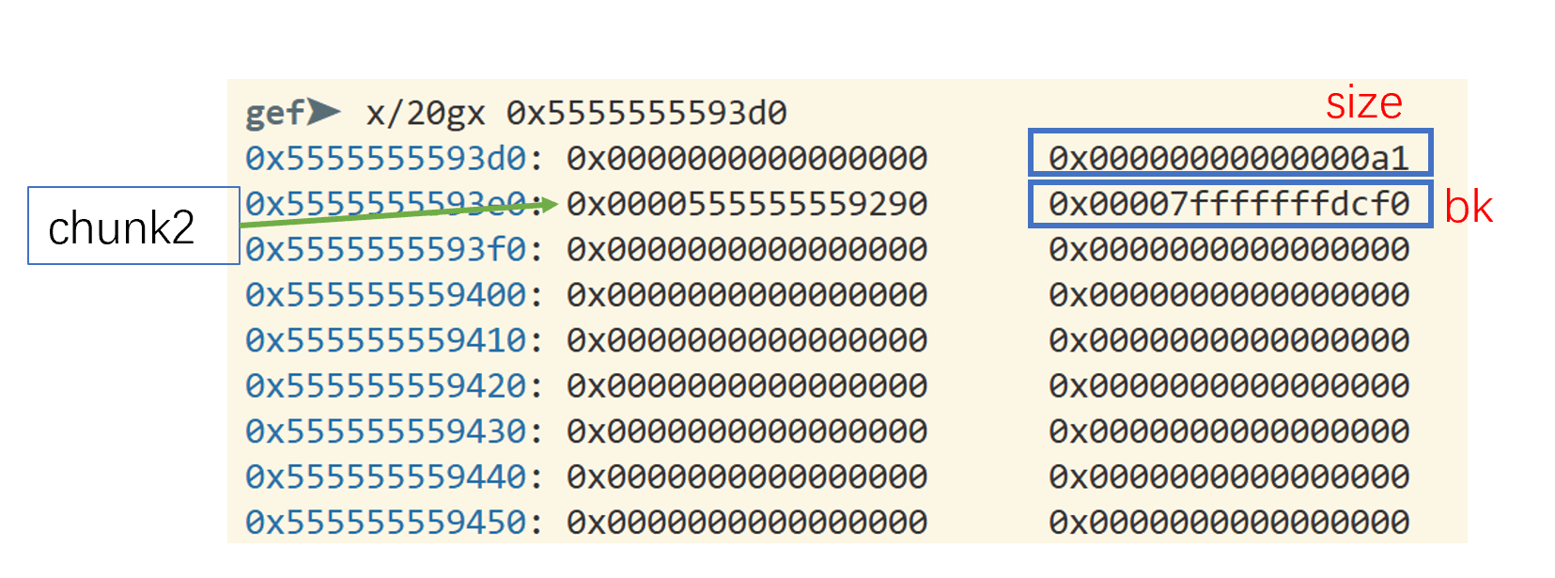Click the gef prompt arrow icon
This screenshot has width=1555, height=578.
(x=324, y=112)
